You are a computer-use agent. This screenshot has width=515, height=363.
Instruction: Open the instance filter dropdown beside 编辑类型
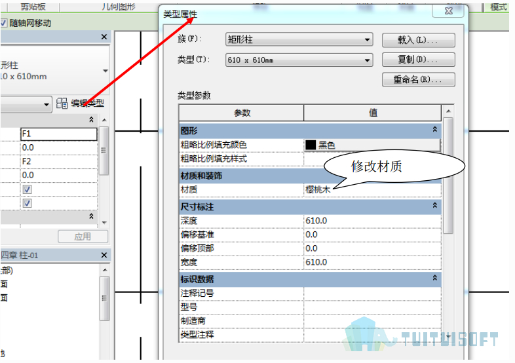click(x=26, y=104)
